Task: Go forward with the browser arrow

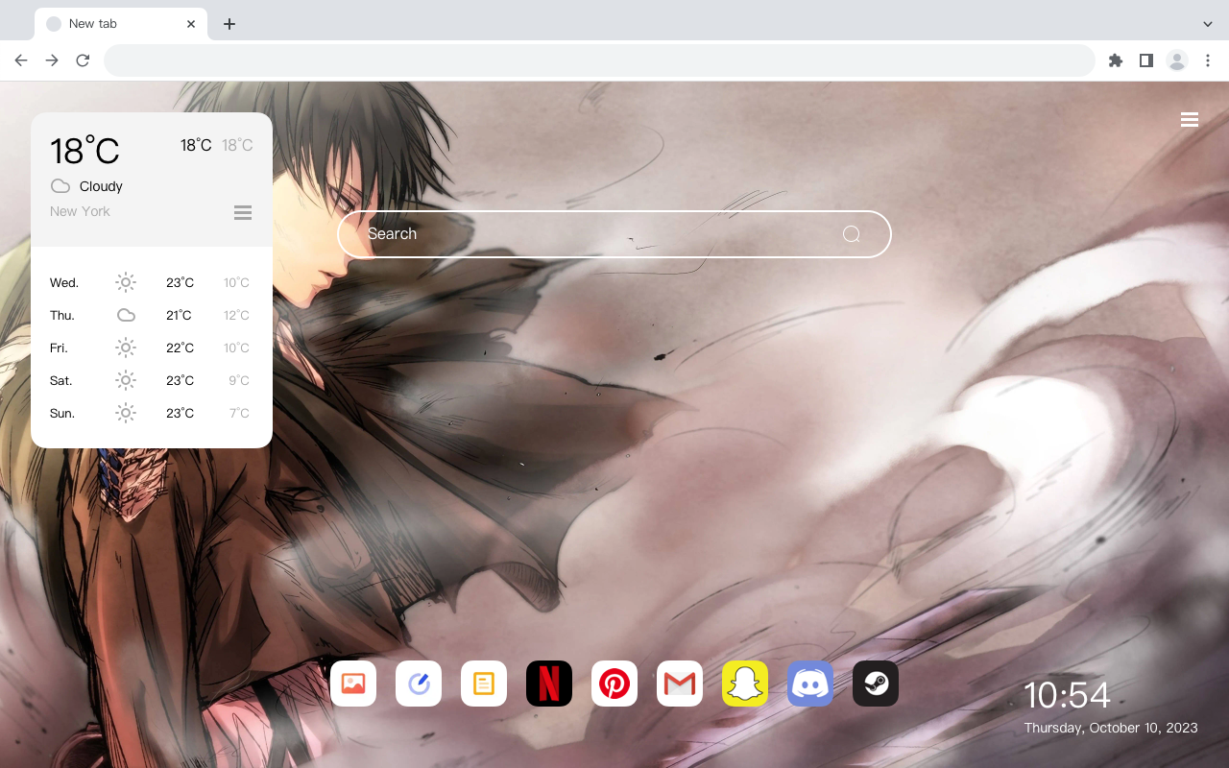Action: point(52,60)
